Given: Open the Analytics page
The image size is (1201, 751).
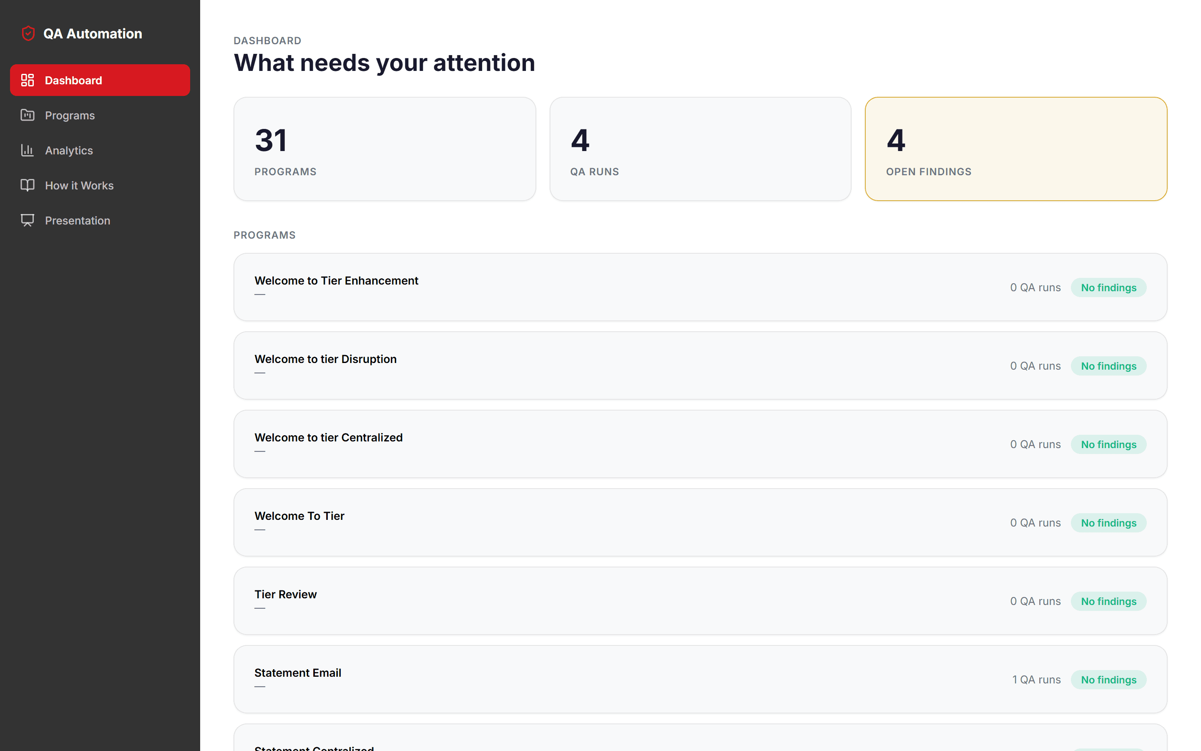Looking at the screenshot, I should point(100,150).
